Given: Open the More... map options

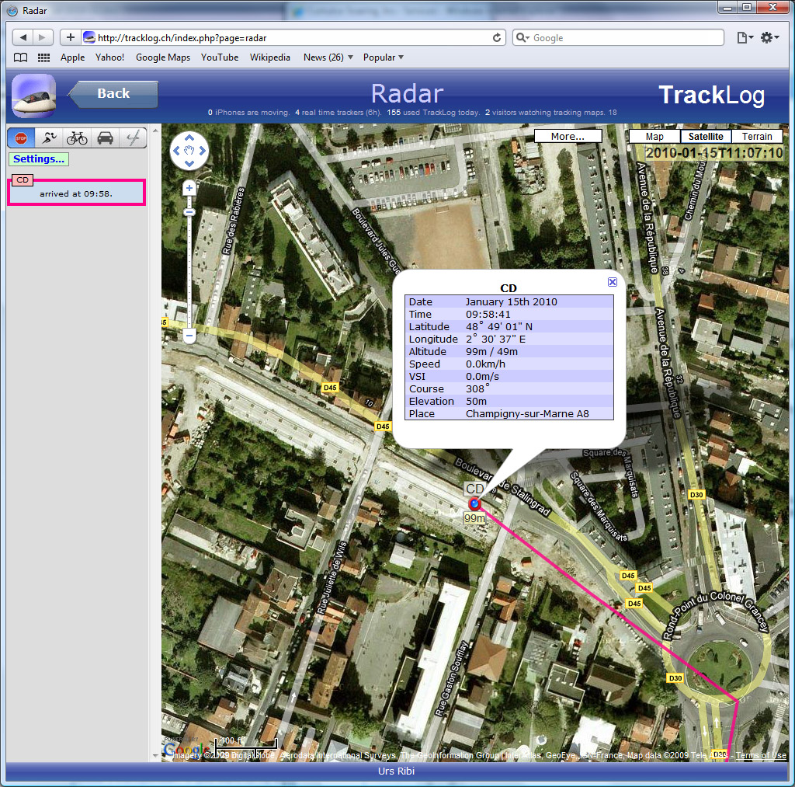Looking at the screenshot, I should (x=568, y=136).
